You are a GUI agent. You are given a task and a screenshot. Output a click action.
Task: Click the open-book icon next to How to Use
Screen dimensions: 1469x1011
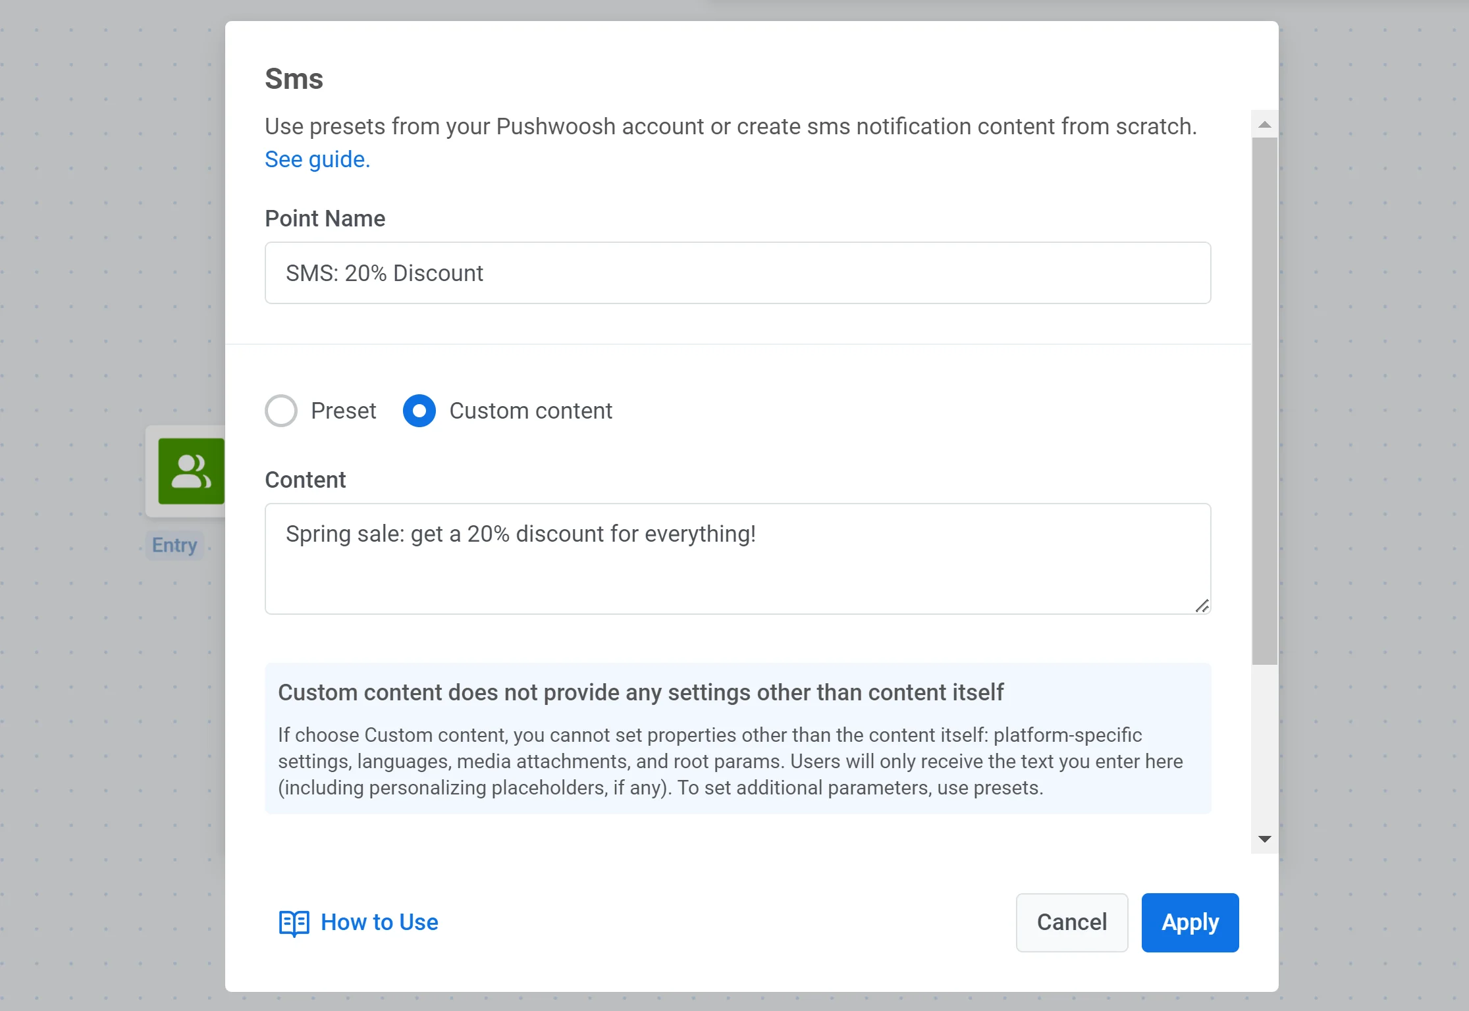294,923
